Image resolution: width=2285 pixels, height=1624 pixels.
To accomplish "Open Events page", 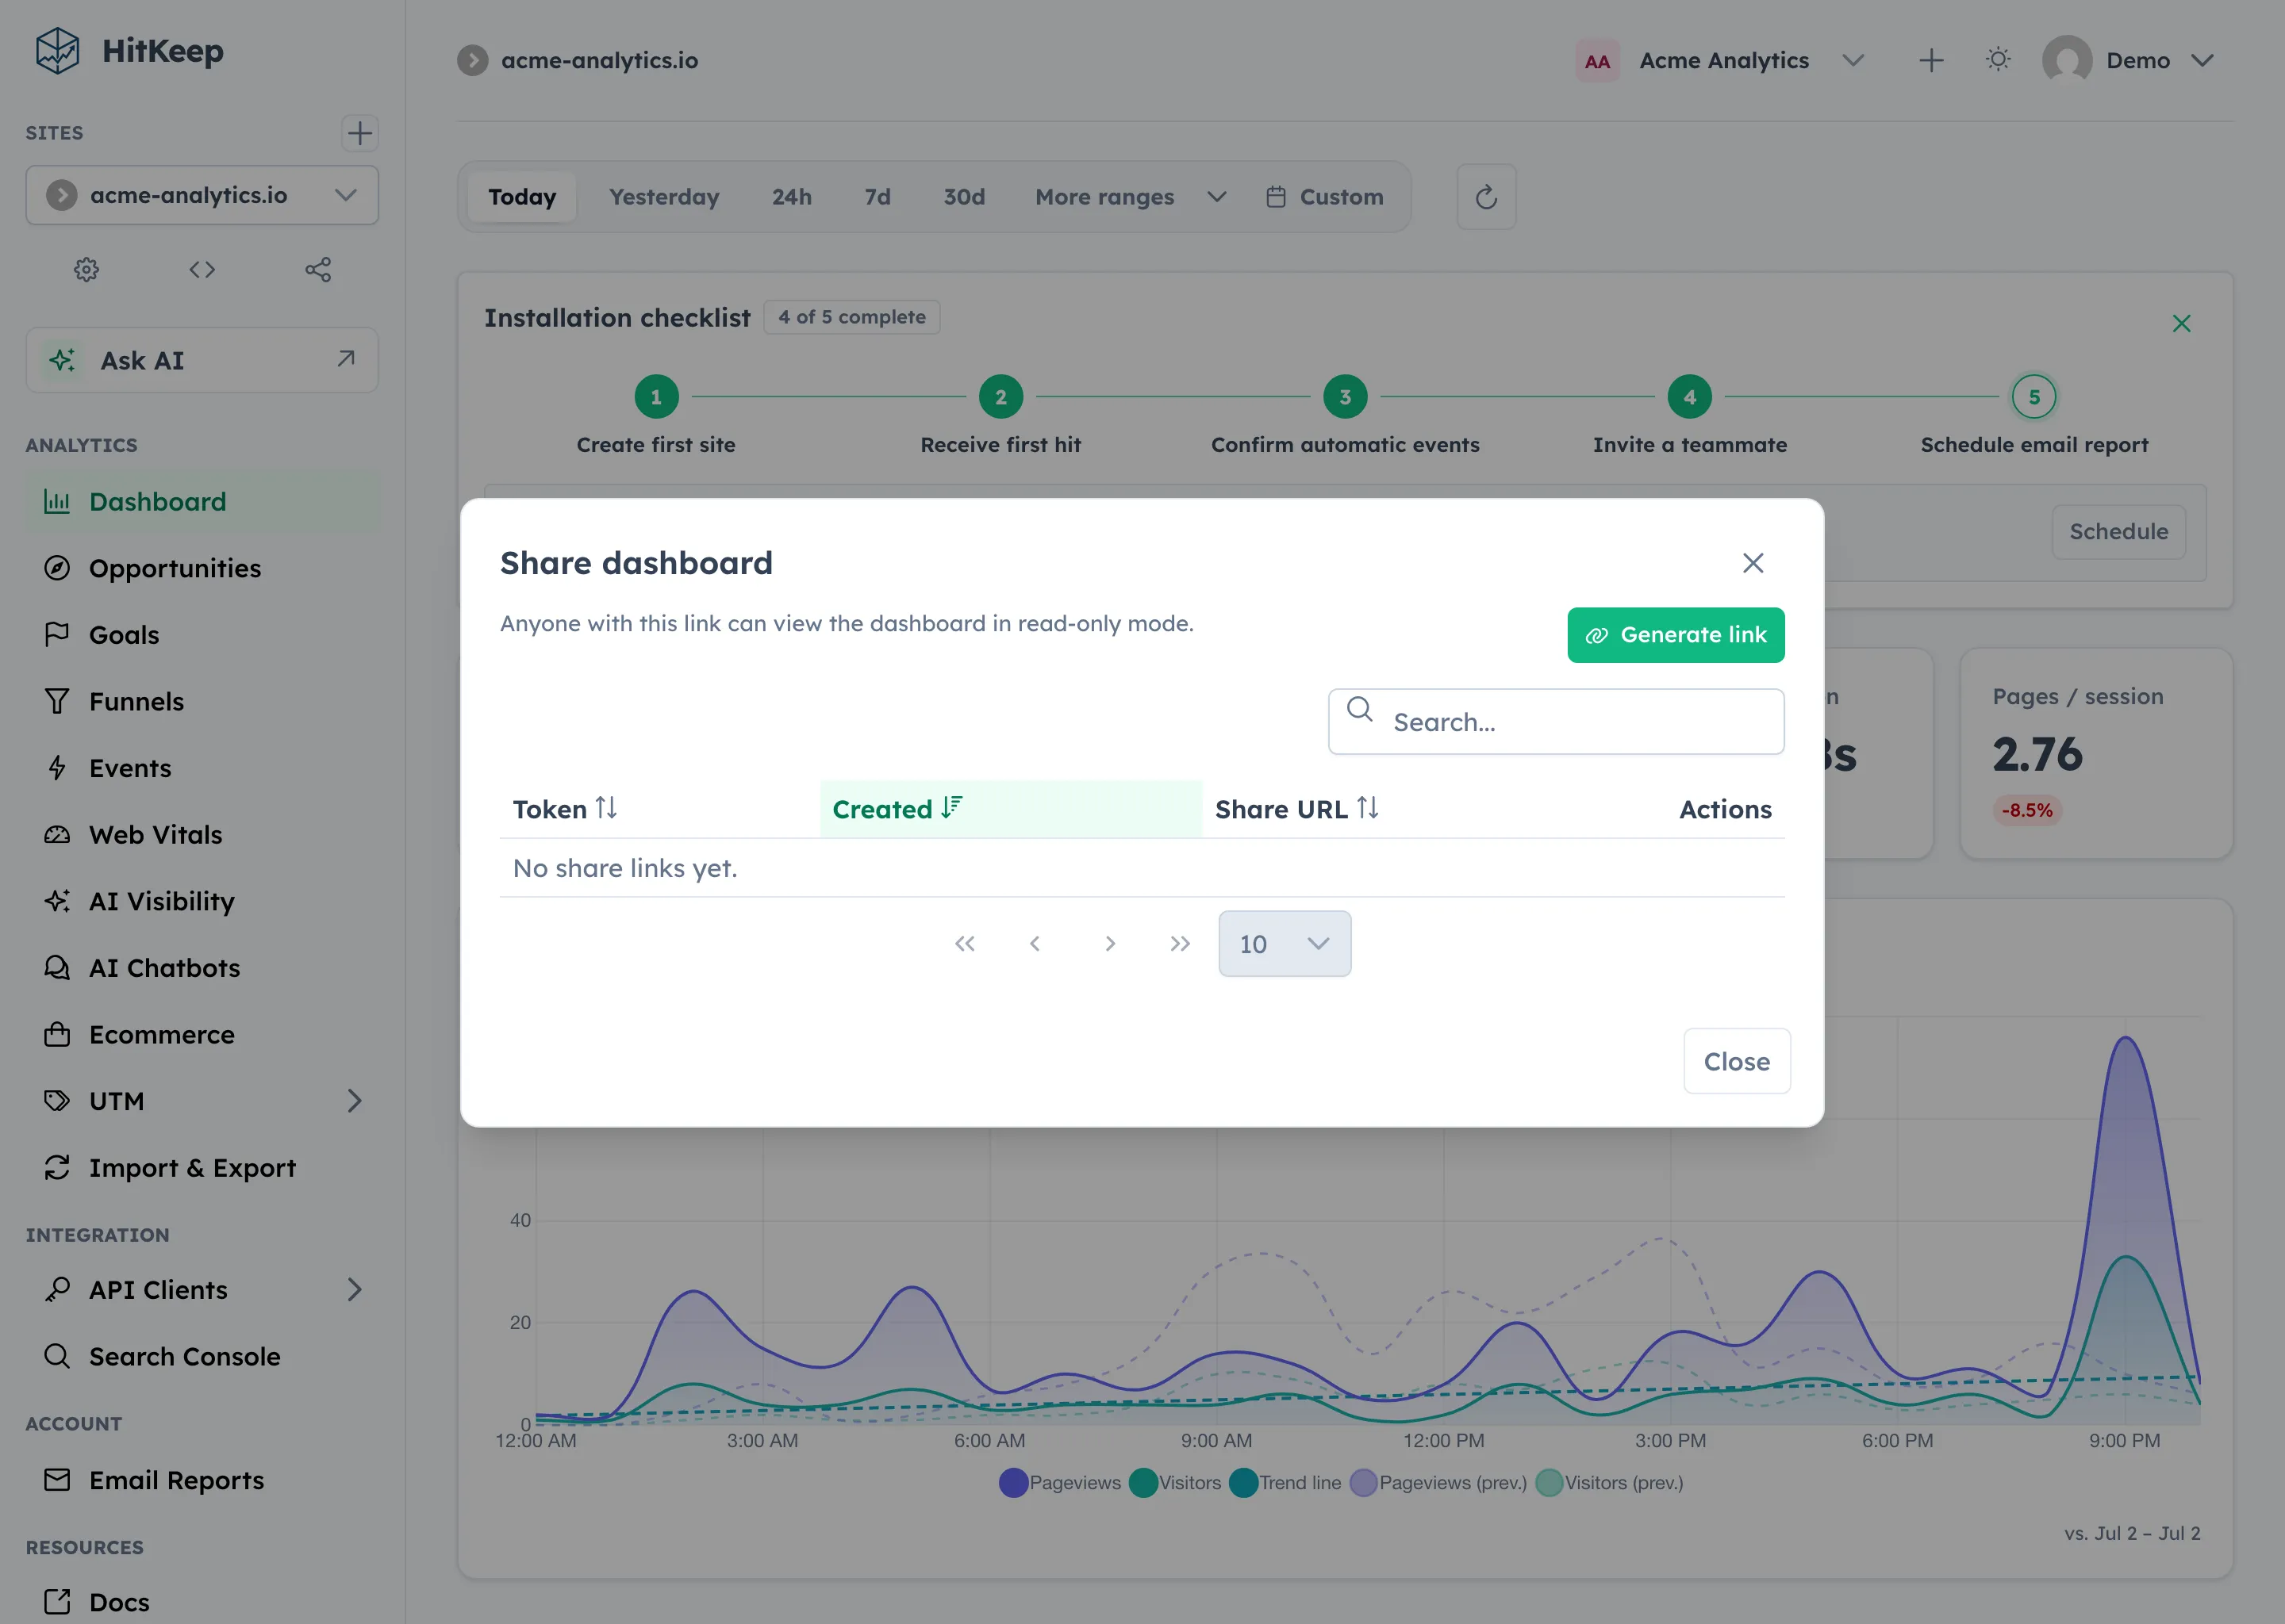I will (x=202, y=768).
